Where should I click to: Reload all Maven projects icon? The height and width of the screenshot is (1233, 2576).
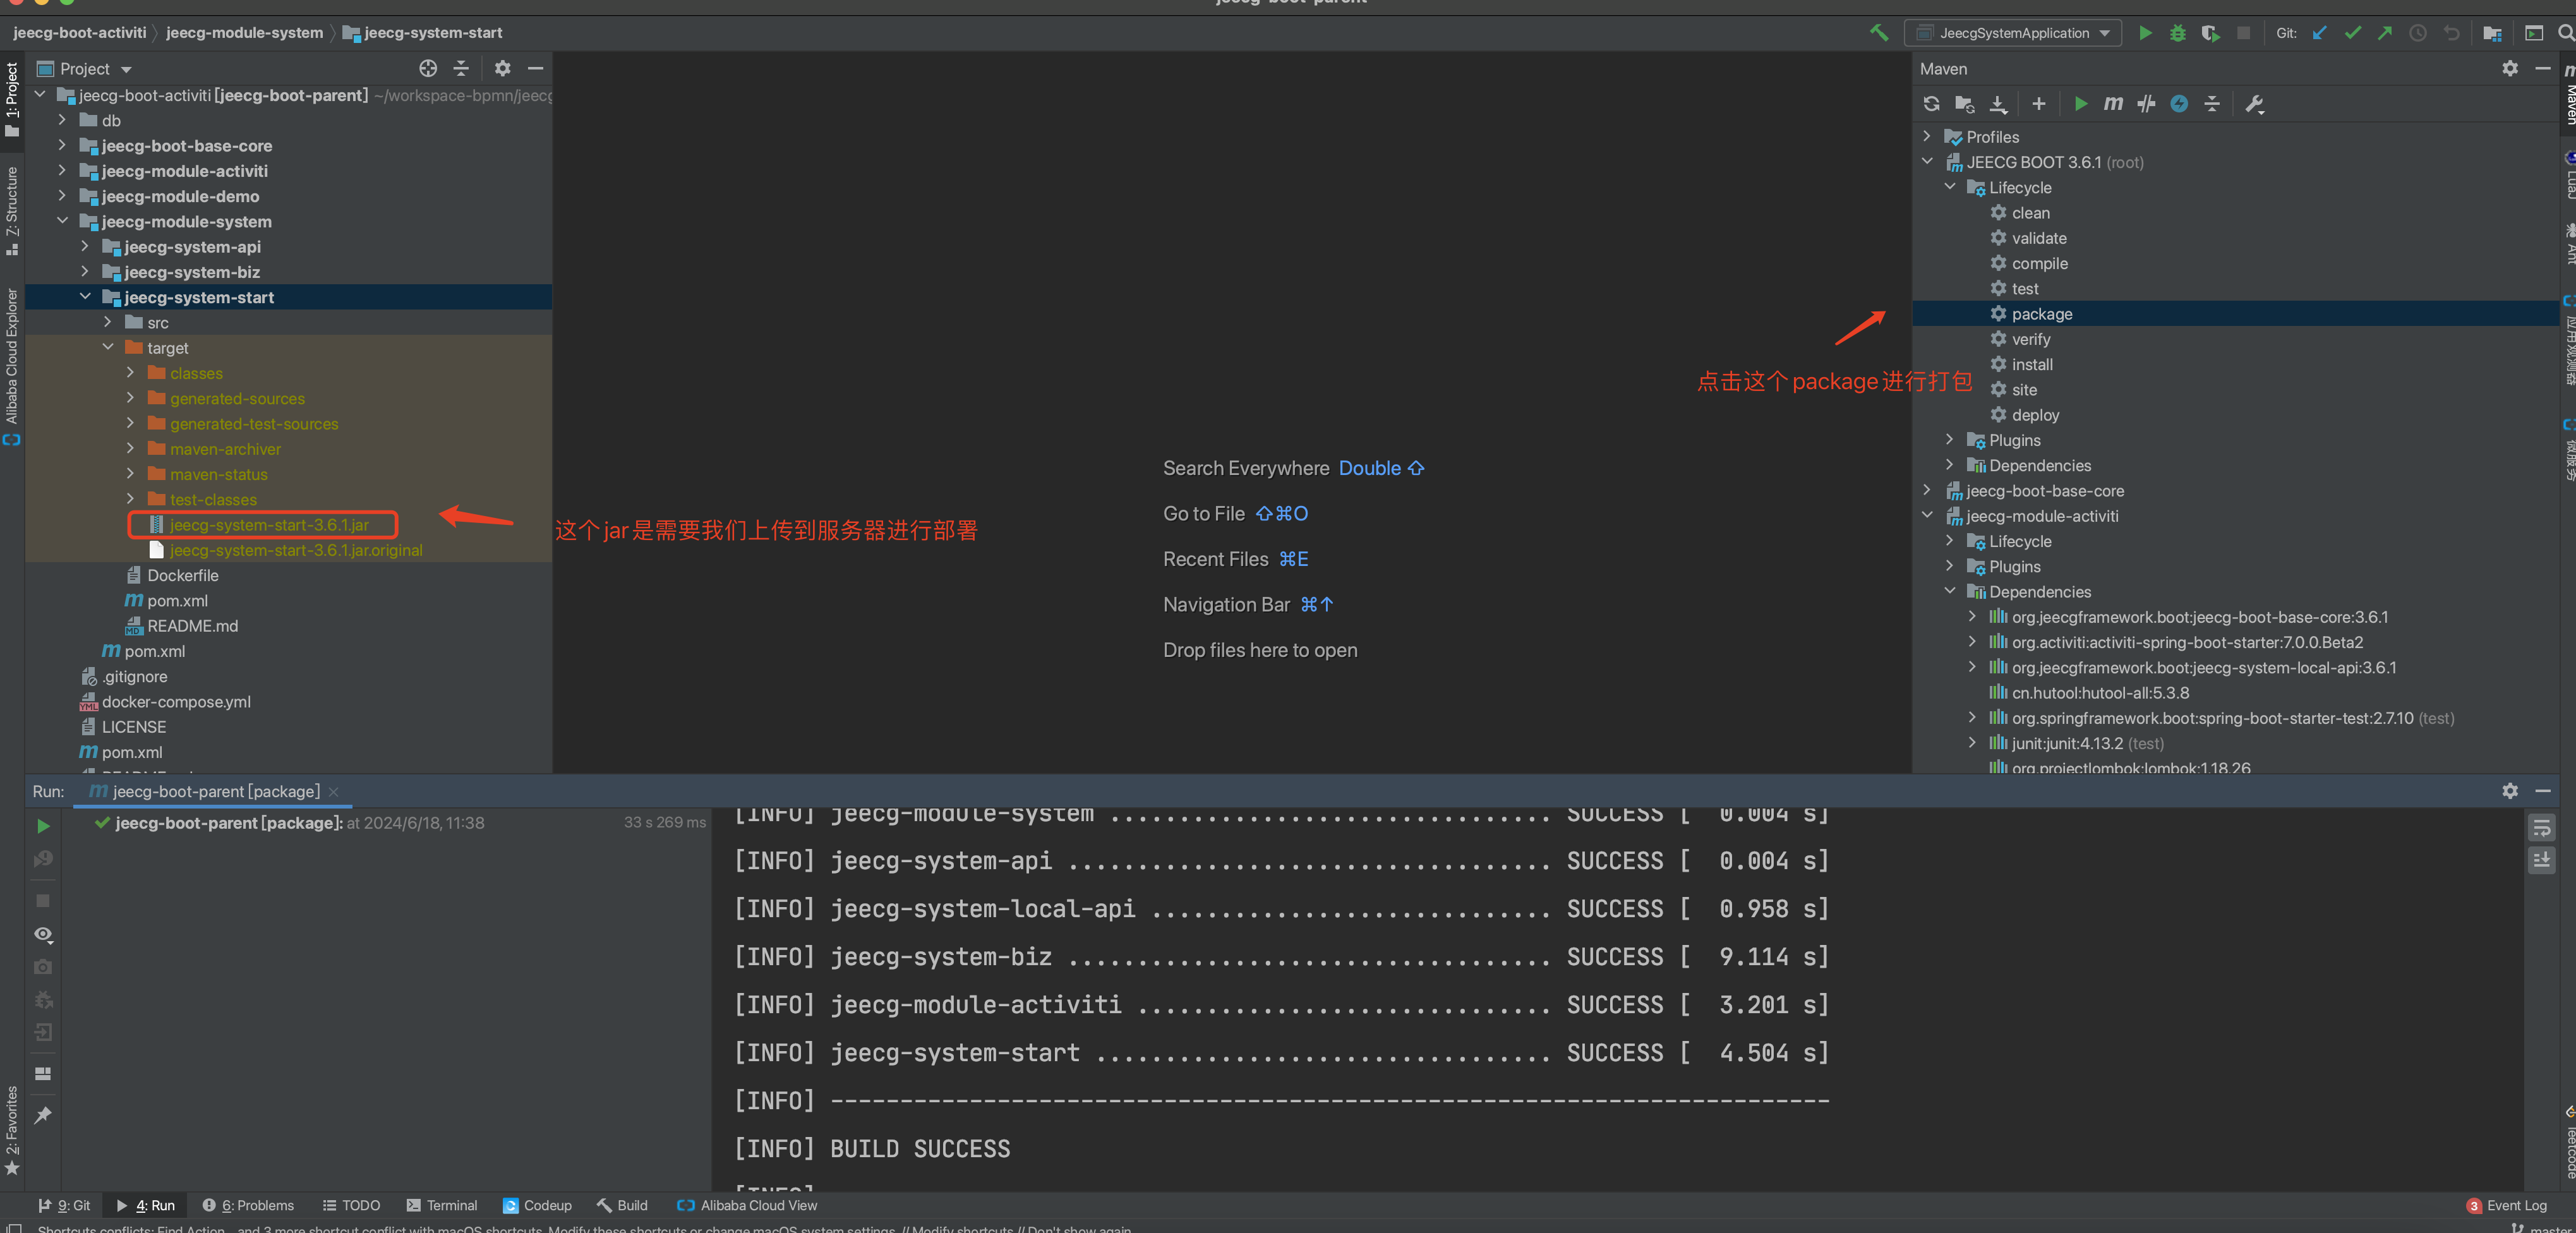point(1932,104)
